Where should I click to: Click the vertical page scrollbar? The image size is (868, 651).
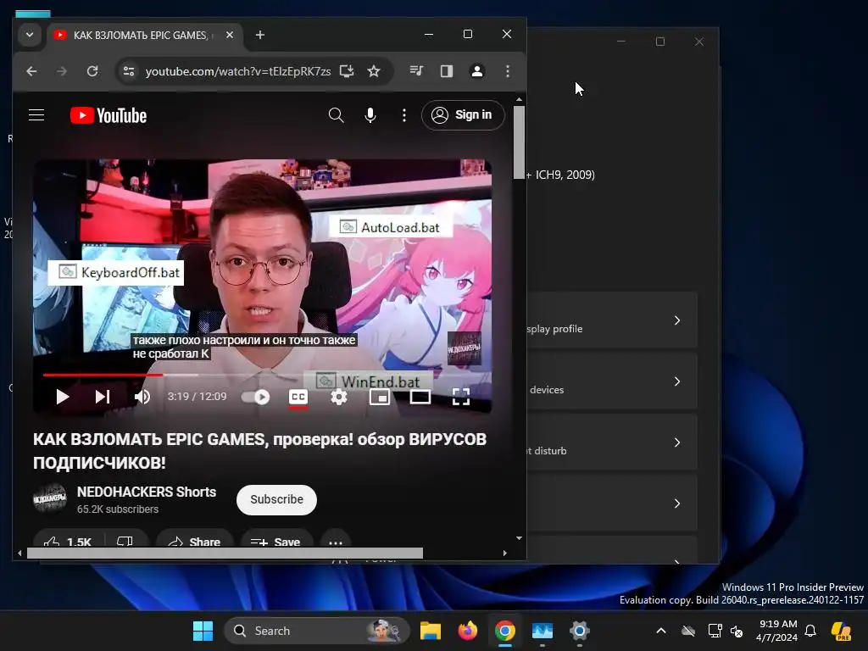pos(519,142)
